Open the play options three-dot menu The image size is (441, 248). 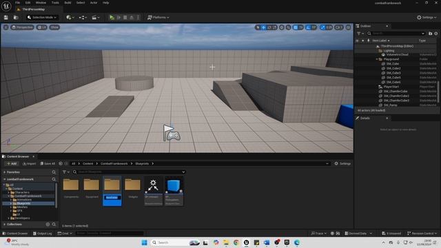[138, 17]
